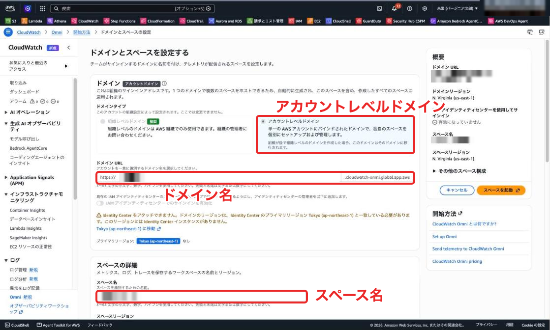Open ダッシュボード in sidebar
Screen dimensions: 550x330
tap(25, 92)
